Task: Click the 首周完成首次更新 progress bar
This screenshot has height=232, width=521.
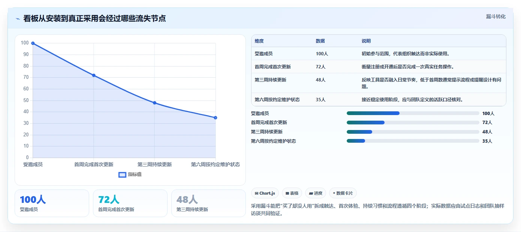Action: [x=413, y=123]
